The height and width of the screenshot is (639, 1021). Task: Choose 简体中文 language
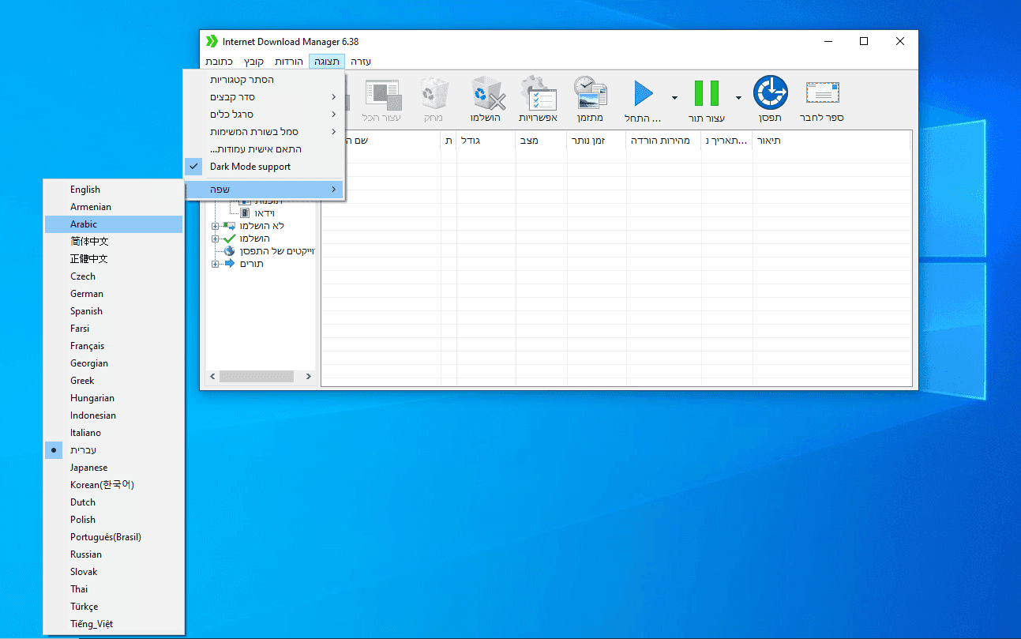point(114,242)
